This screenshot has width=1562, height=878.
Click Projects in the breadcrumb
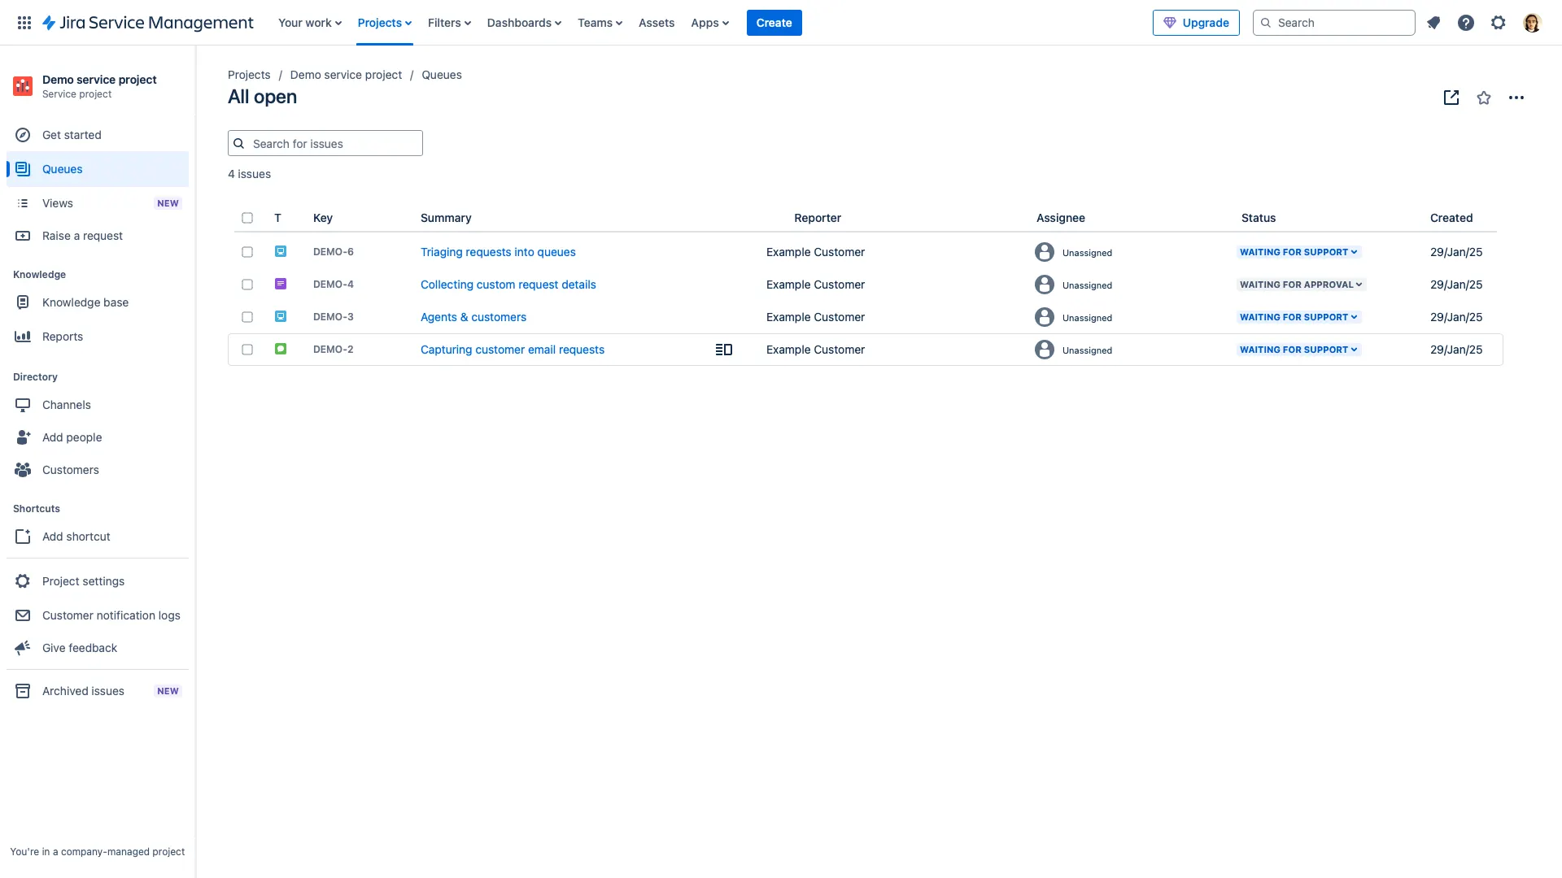click(249, 75)
